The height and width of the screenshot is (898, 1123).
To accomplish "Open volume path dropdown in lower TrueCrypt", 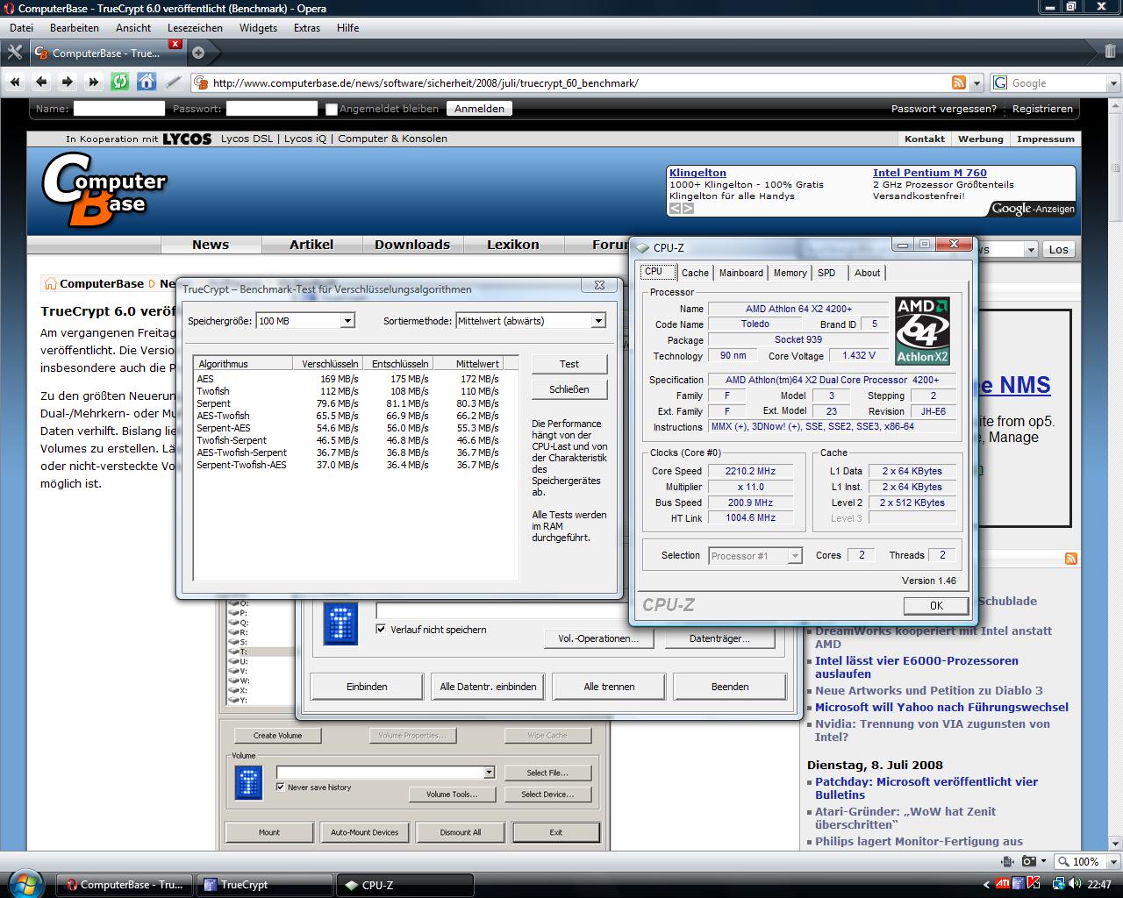I will click(x=489, y=773).
